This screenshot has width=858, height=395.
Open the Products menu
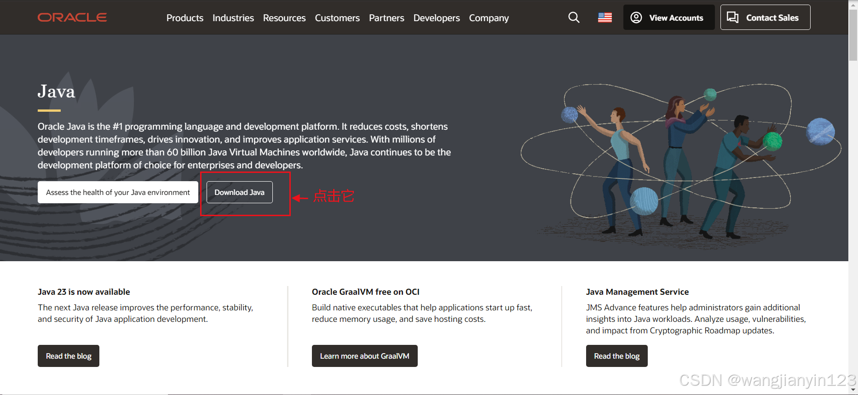point(185,18)
